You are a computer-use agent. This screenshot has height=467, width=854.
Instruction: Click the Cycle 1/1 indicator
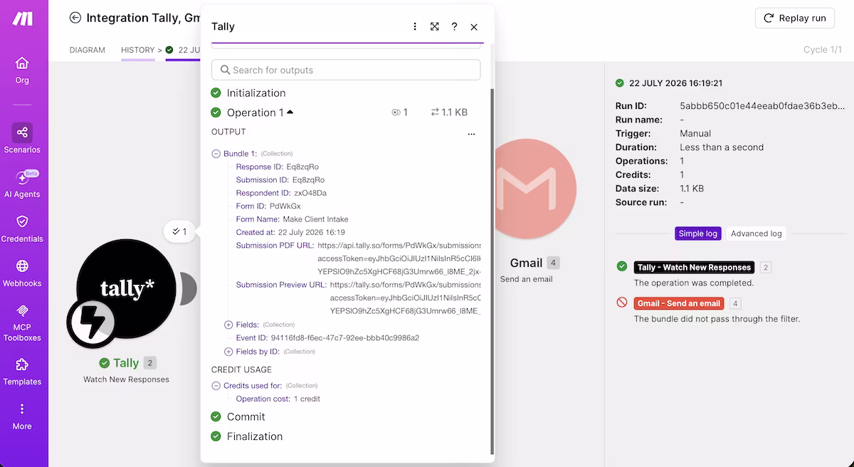(822, 50)
